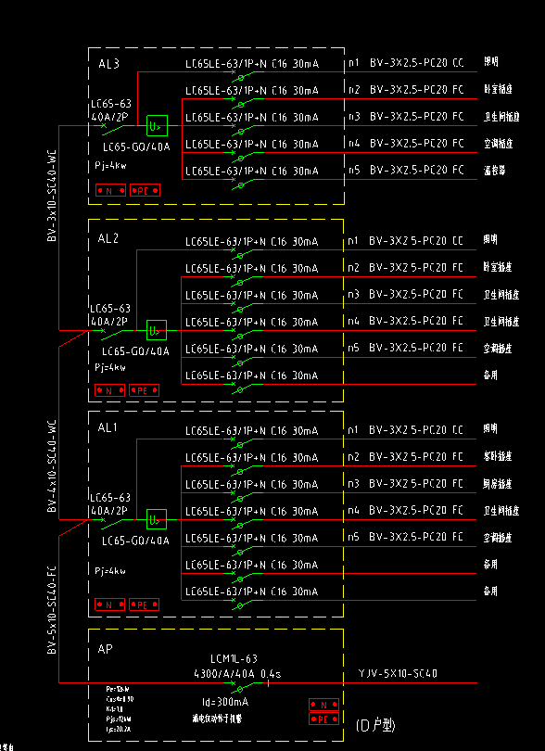
Task: Select the 客卧插座 load label in AL1
Action: pyautogui.click(x=498, y=456)
